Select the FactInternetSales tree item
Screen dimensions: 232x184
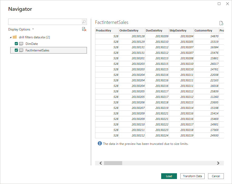pyautogui.click(x=48, y=50)
